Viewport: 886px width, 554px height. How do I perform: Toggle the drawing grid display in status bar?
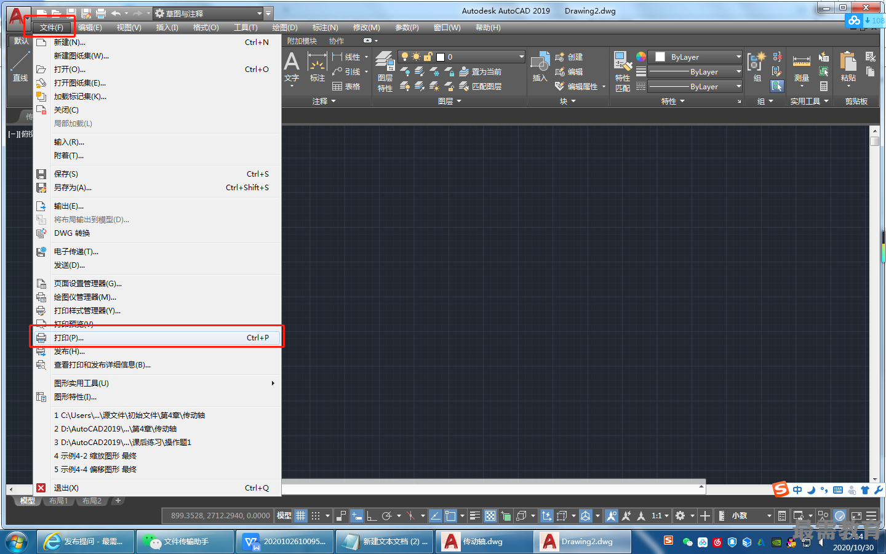tap(300, 516)
